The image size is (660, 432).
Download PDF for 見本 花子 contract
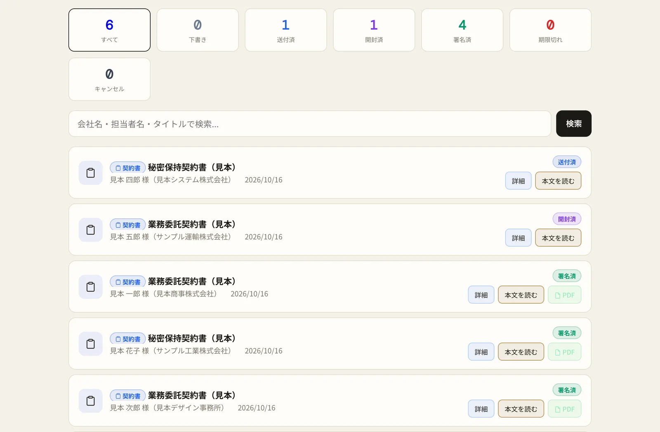[565, 352]
